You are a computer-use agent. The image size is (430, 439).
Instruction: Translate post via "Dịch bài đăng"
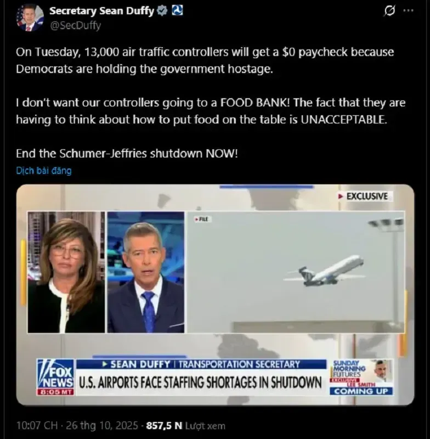point(44,171)
